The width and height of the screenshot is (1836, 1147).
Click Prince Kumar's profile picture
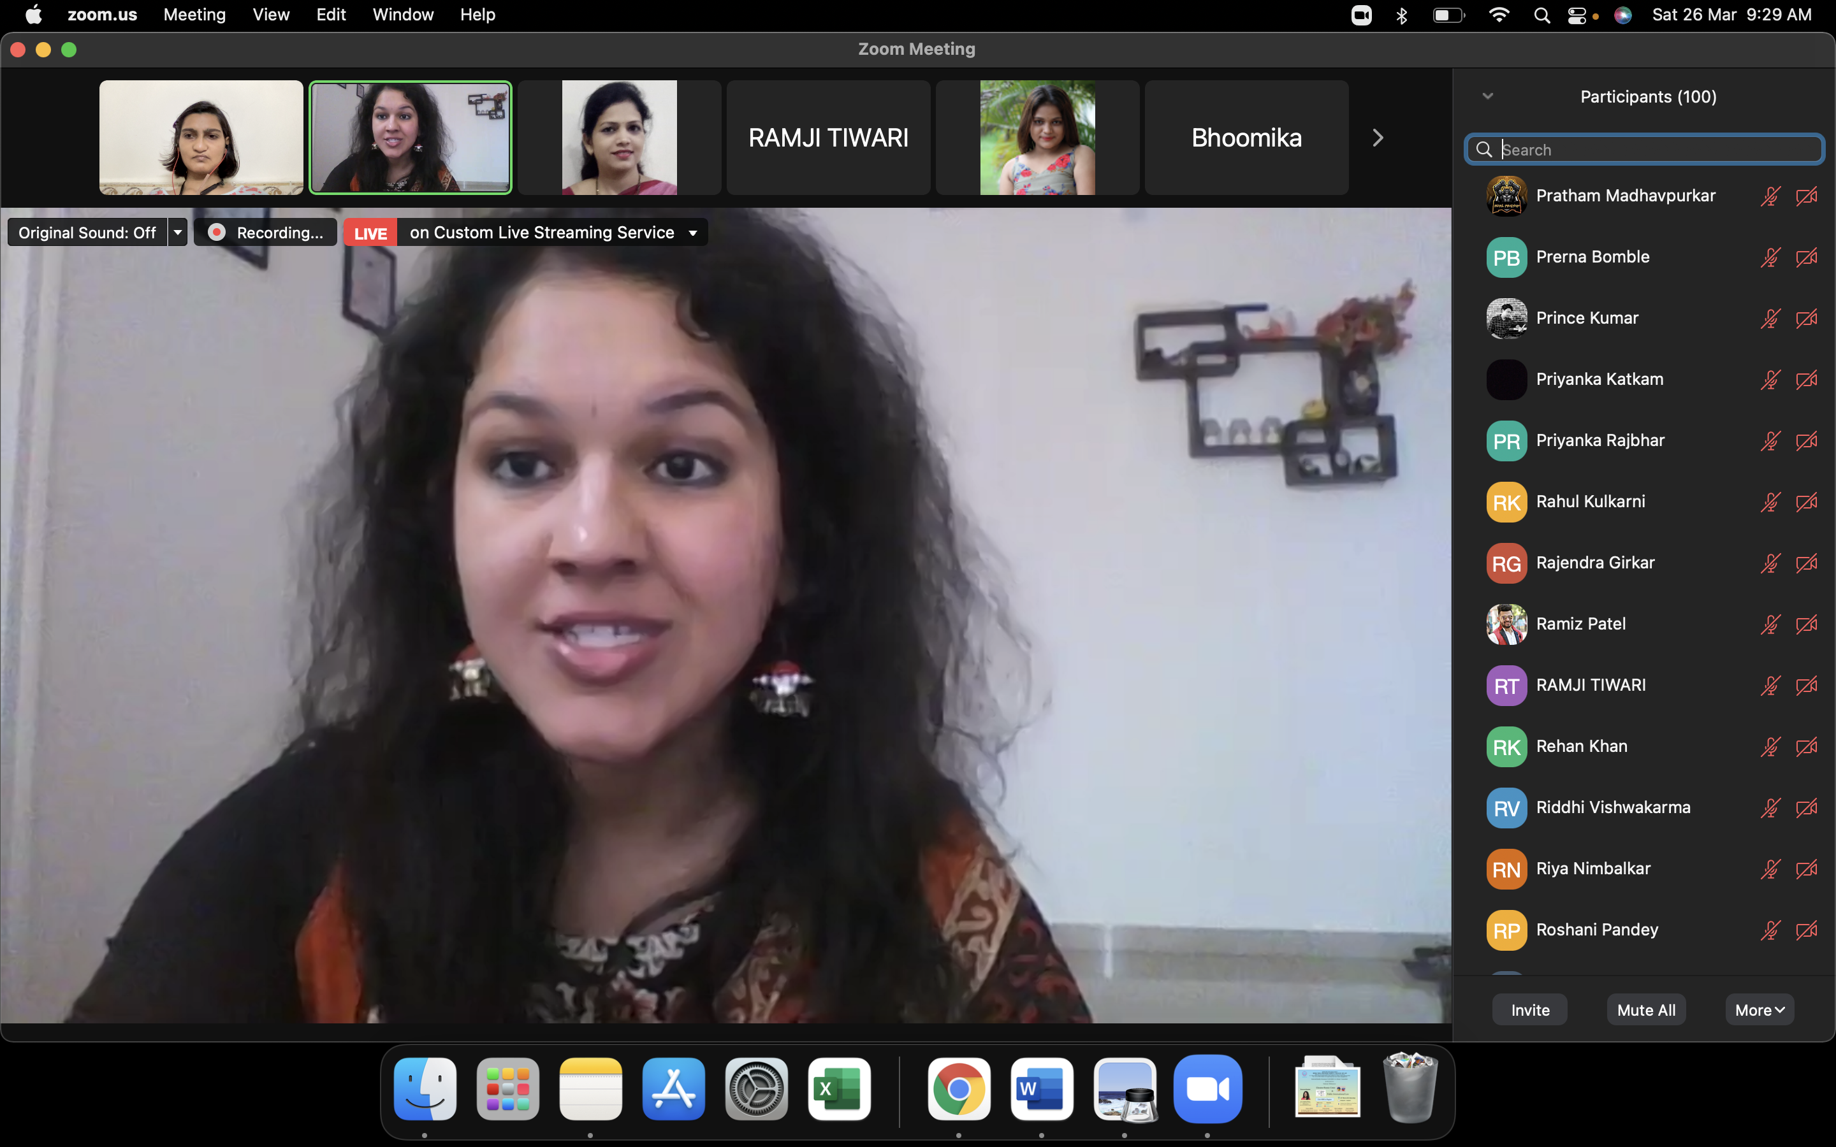[x=1506, y=318]
